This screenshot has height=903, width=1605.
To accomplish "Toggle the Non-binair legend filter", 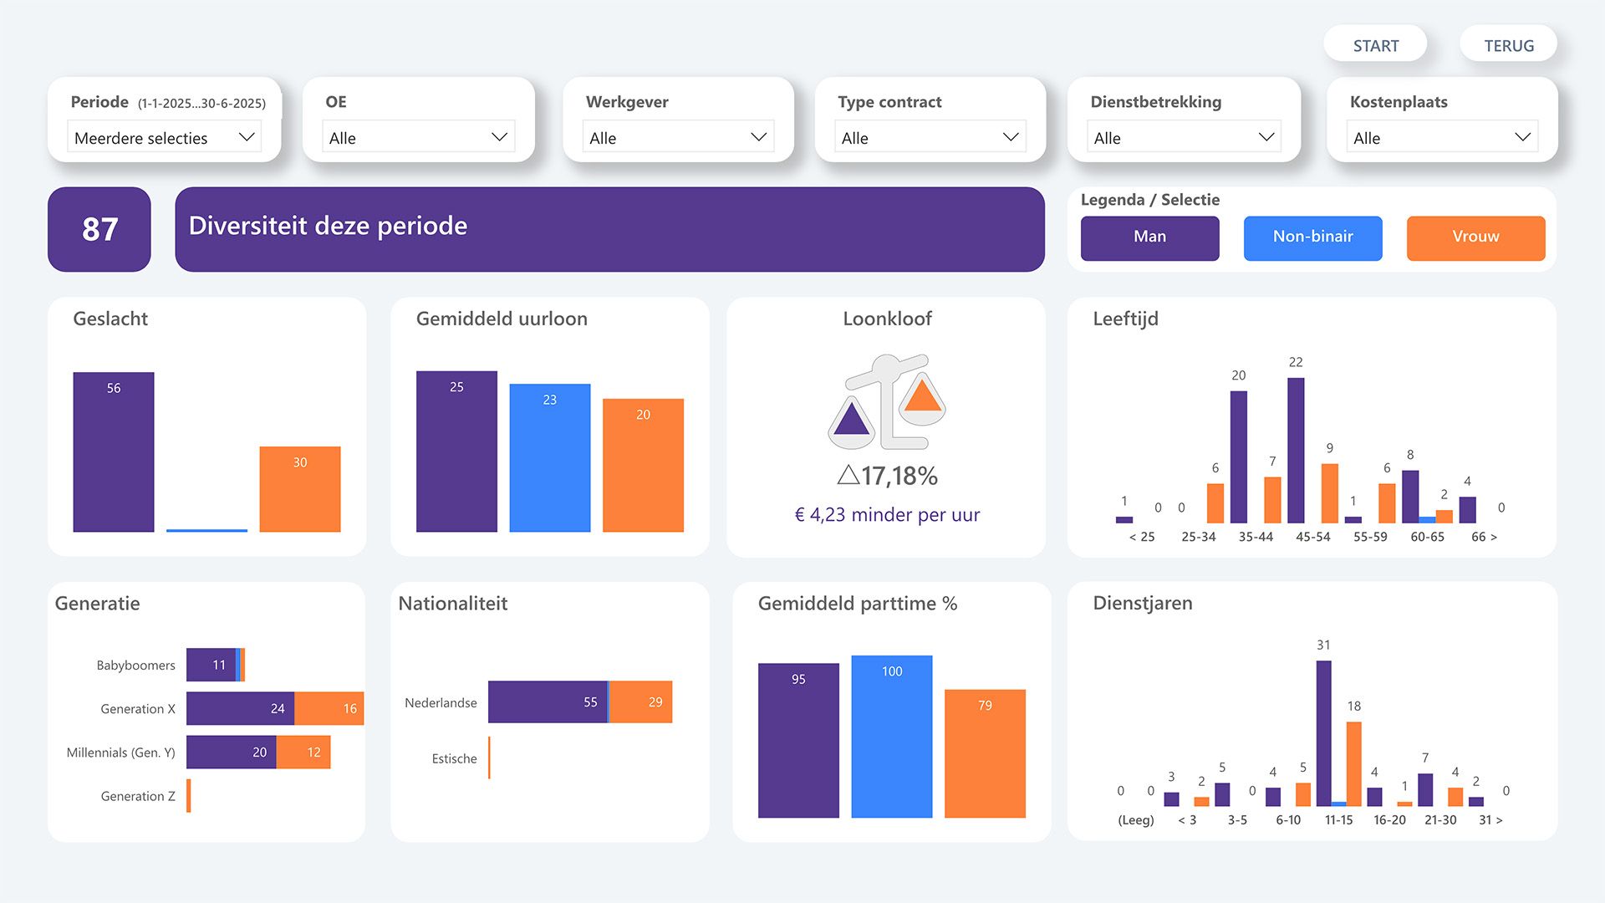I will pyautogui.click(x=1312, y=237).
